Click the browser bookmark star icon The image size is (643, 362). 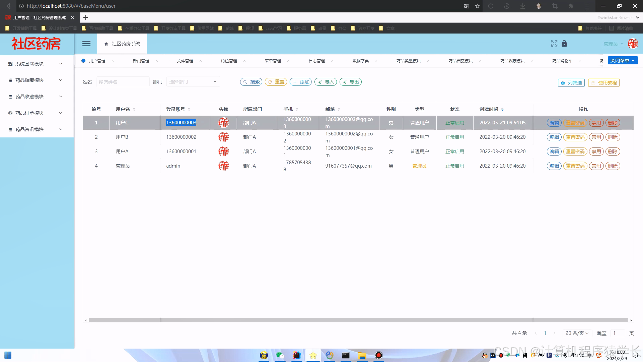coord(477,6)
